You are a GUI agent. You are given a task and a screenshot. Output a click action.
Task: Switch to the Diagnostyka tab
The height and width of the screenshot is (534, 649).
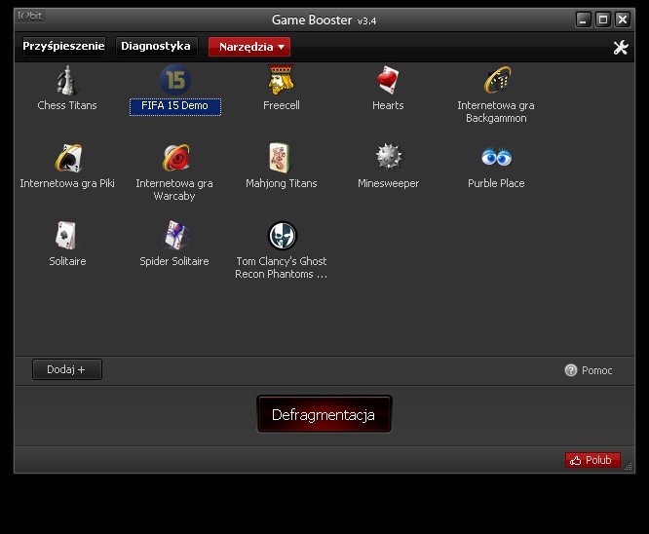[x=156, y=46]
